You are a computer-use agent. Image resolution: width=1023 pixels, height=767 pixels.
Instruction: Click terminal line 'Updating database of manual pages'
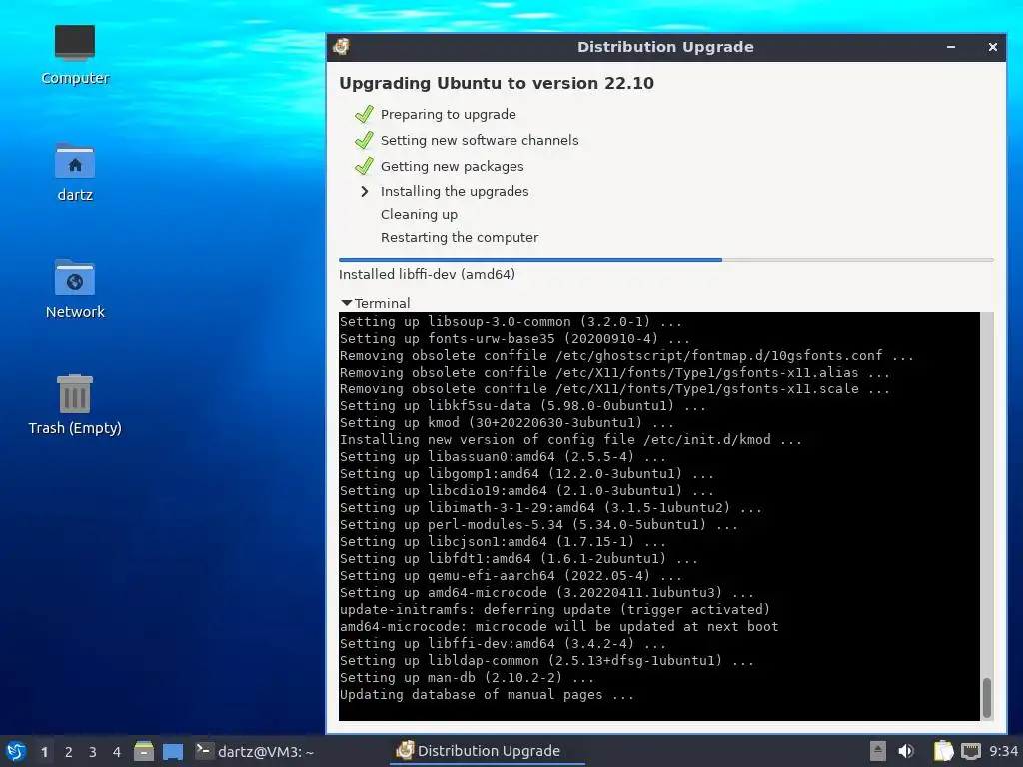pos(487,695)
